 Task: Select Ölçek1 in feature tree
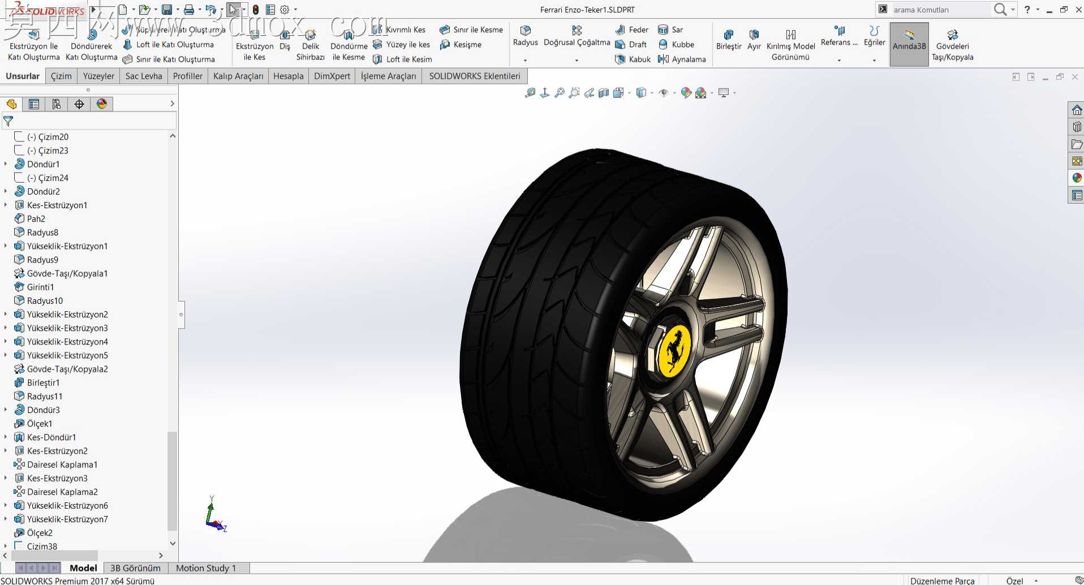33,423
